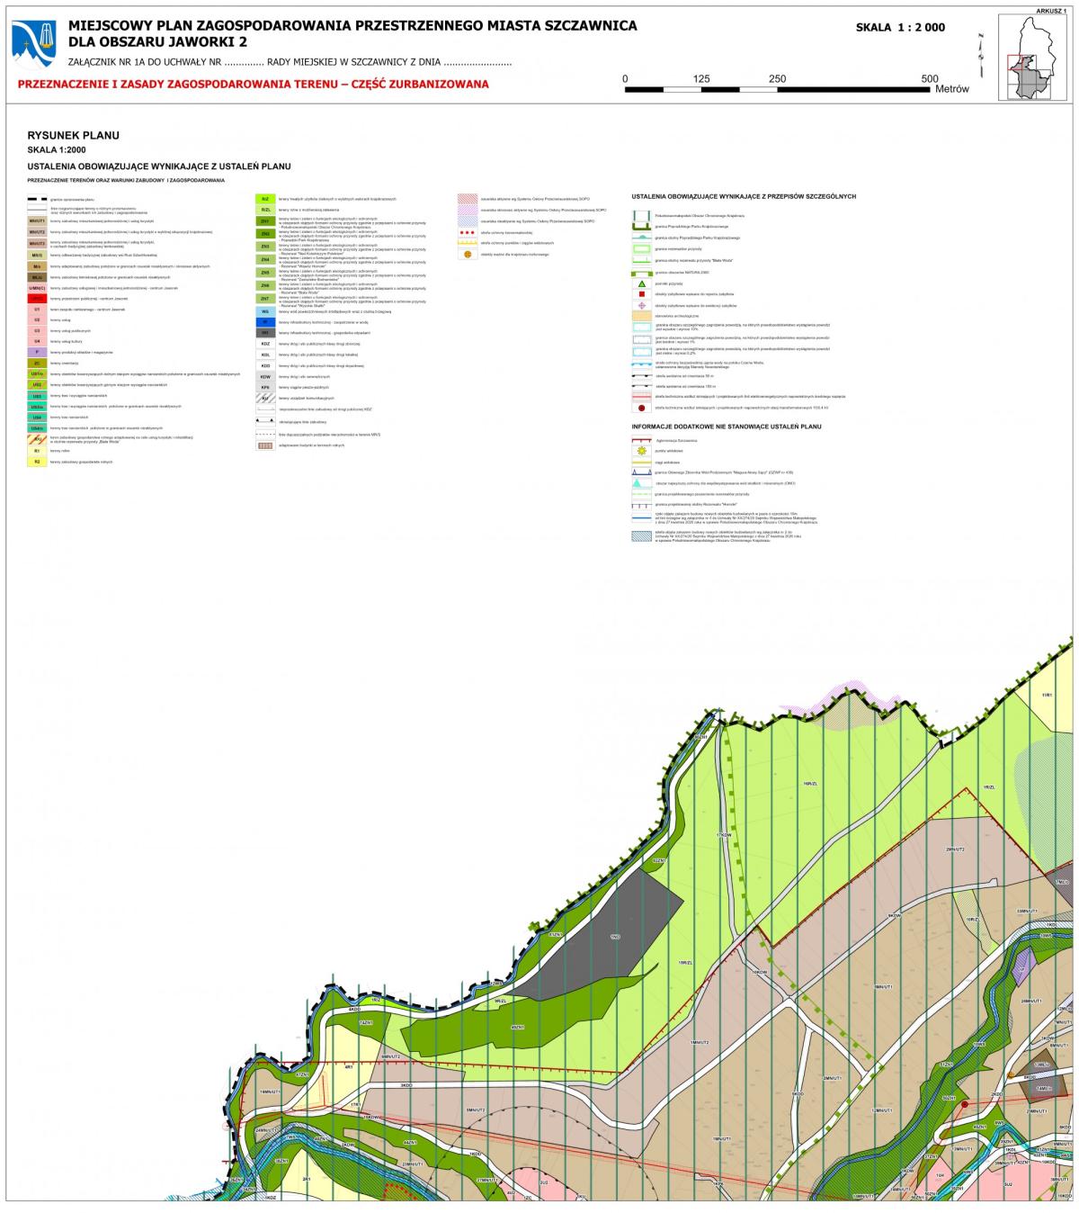Click the ZN7 green legend swatch

pos(265,299)
